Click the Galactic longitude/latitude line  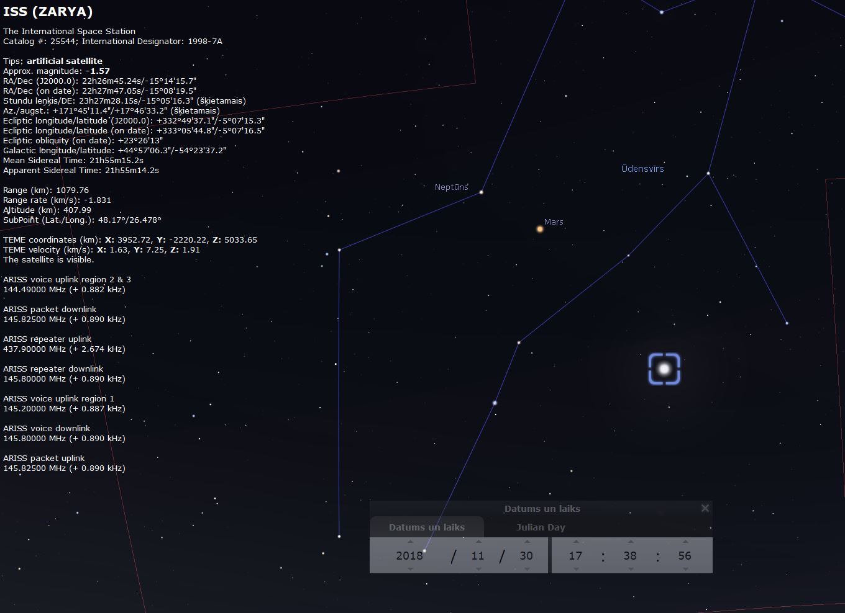pyautogui.click(x=114, y=151)
